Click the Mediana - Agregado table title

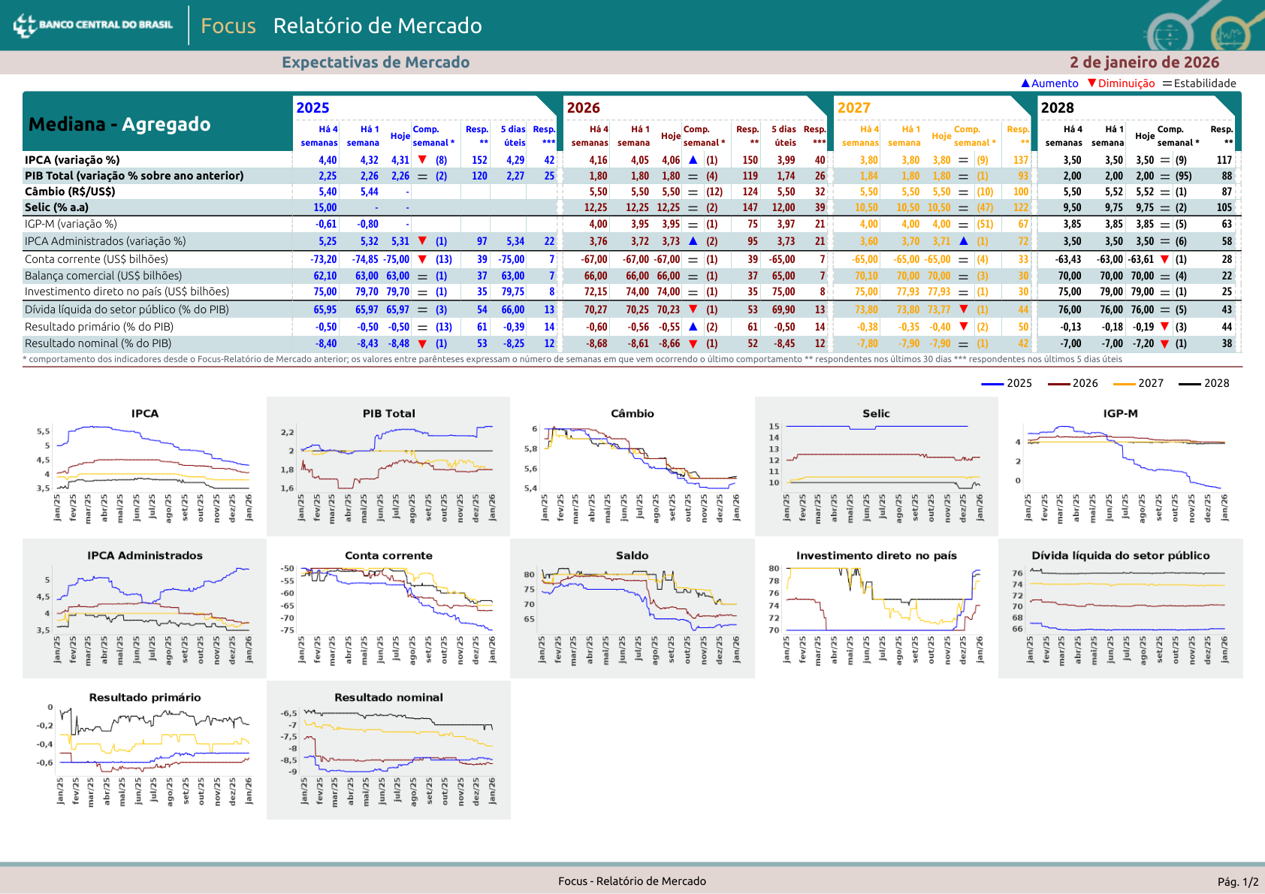tap(119, 124)
